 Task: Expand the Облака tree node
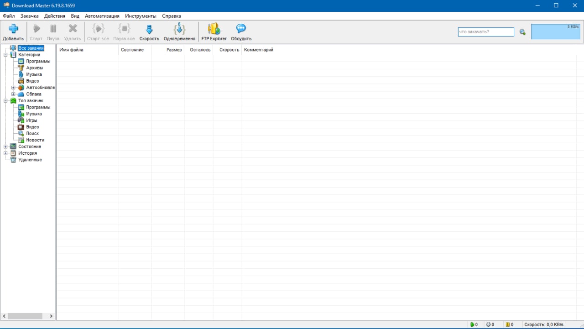coord(13,94)
